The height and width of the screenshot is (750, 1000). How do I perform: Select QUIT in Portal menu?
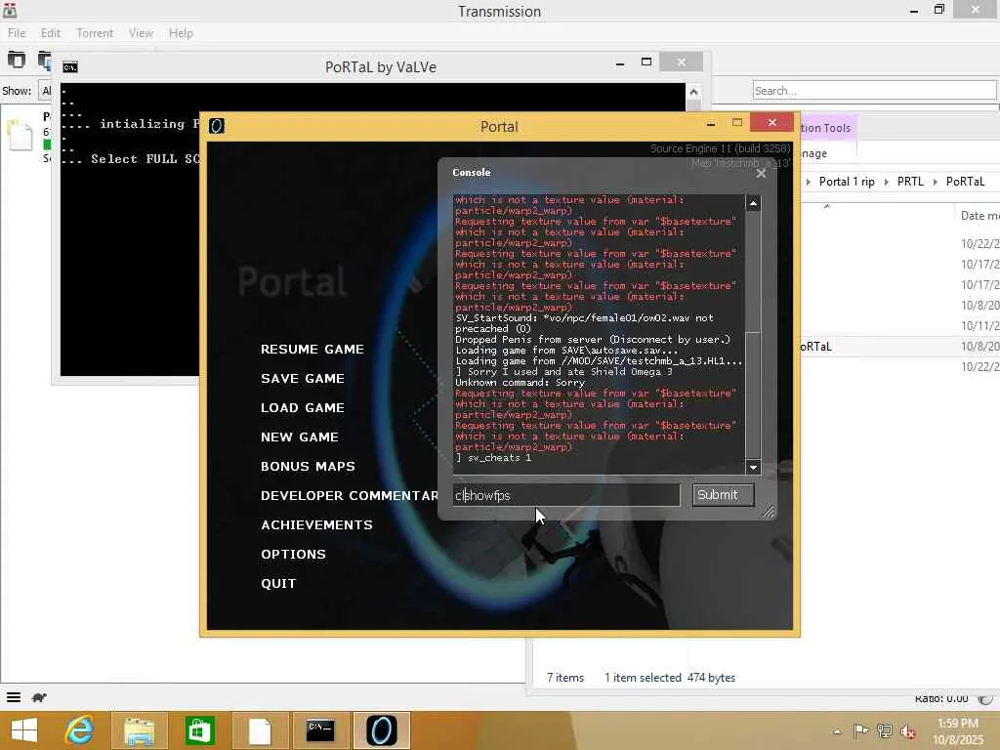point(278,584)
